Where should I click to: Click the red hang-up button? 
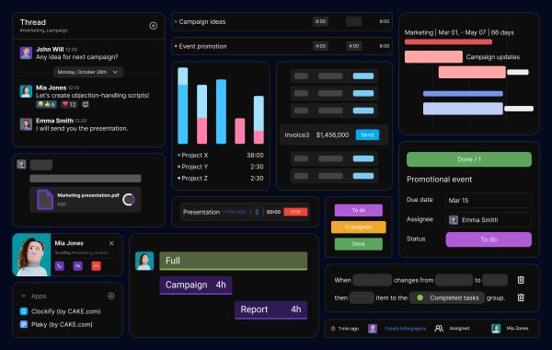pyautogui.click(x=96, y=266)
